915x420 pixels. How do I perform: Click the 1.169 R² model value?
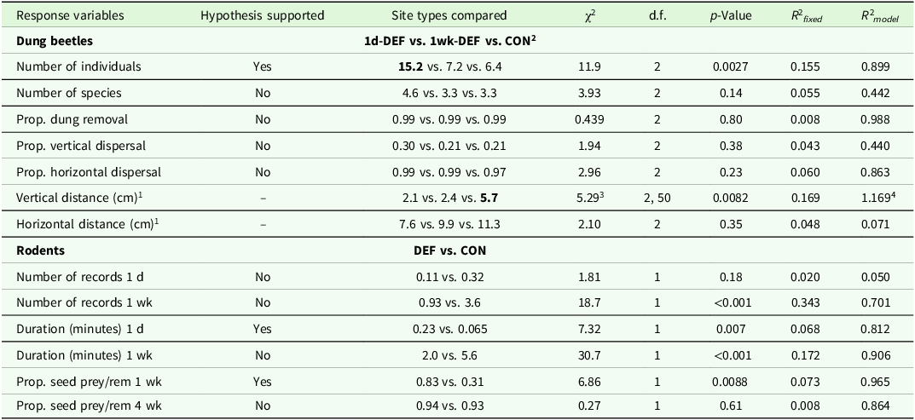point(873,198)
